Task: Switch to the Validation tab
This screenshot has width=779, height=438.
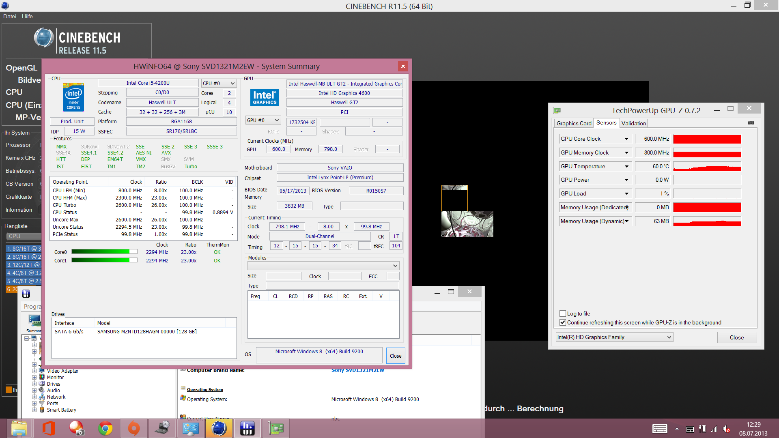Action: 633,123
